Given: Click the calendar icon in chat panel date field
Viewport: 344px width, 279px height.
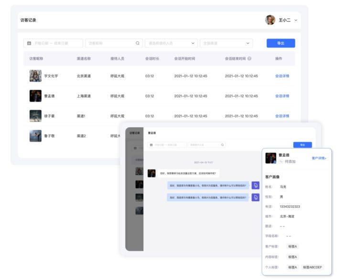Looking at the screenshot, I should coord(151,145).
